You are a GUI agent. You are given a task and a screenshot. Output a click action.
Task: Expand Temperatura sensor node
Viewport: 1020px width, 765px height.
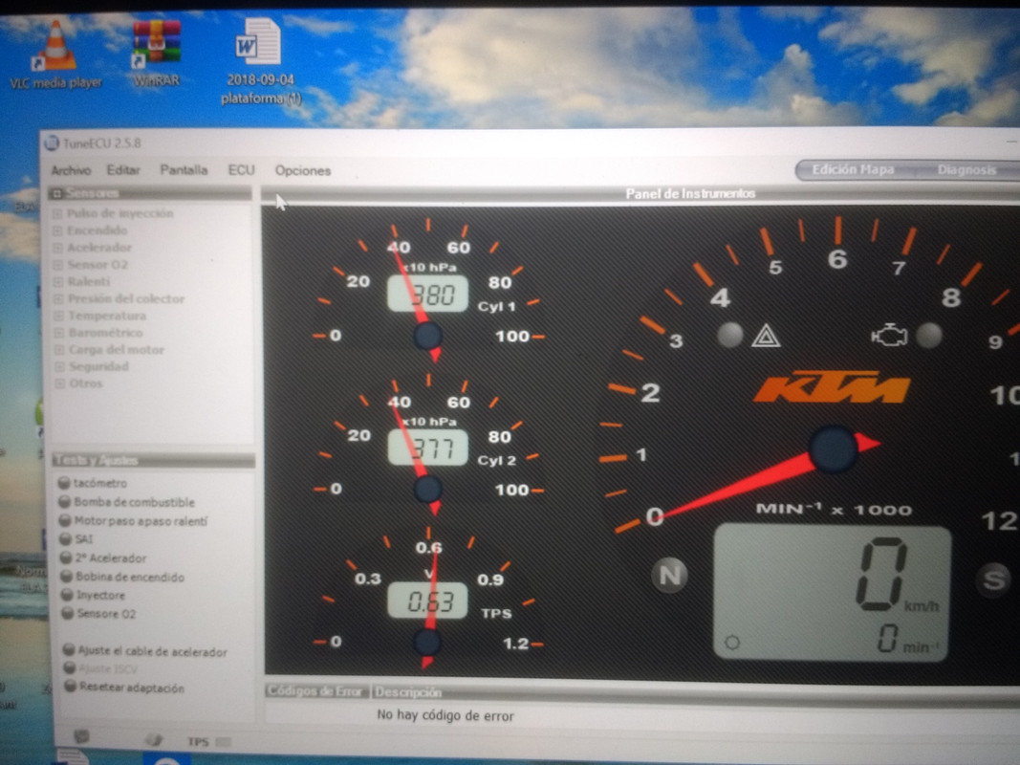58,316
